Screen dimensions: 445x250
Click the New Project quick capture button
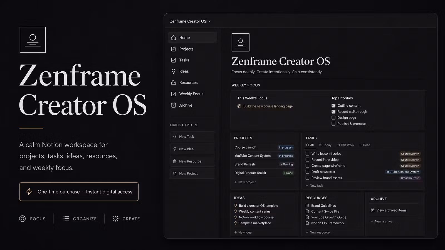point(192,173)
